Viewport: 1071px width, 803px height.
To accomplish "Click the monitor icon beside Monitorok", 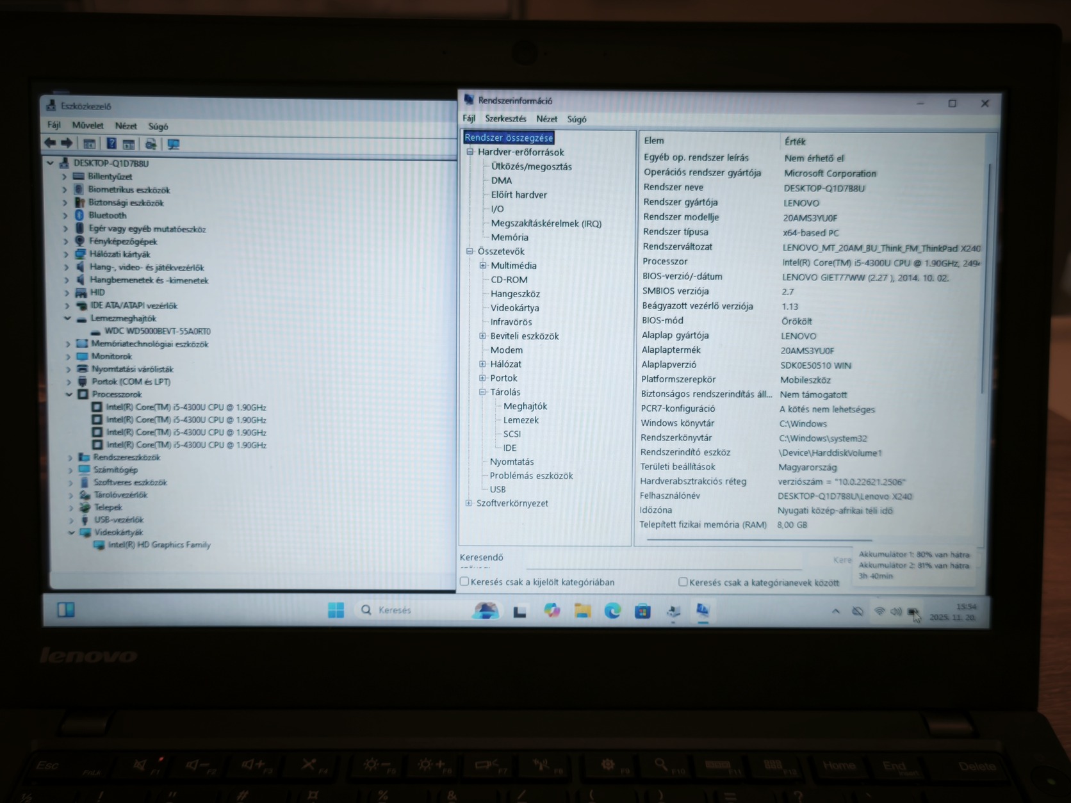I will tap(82, 356).
